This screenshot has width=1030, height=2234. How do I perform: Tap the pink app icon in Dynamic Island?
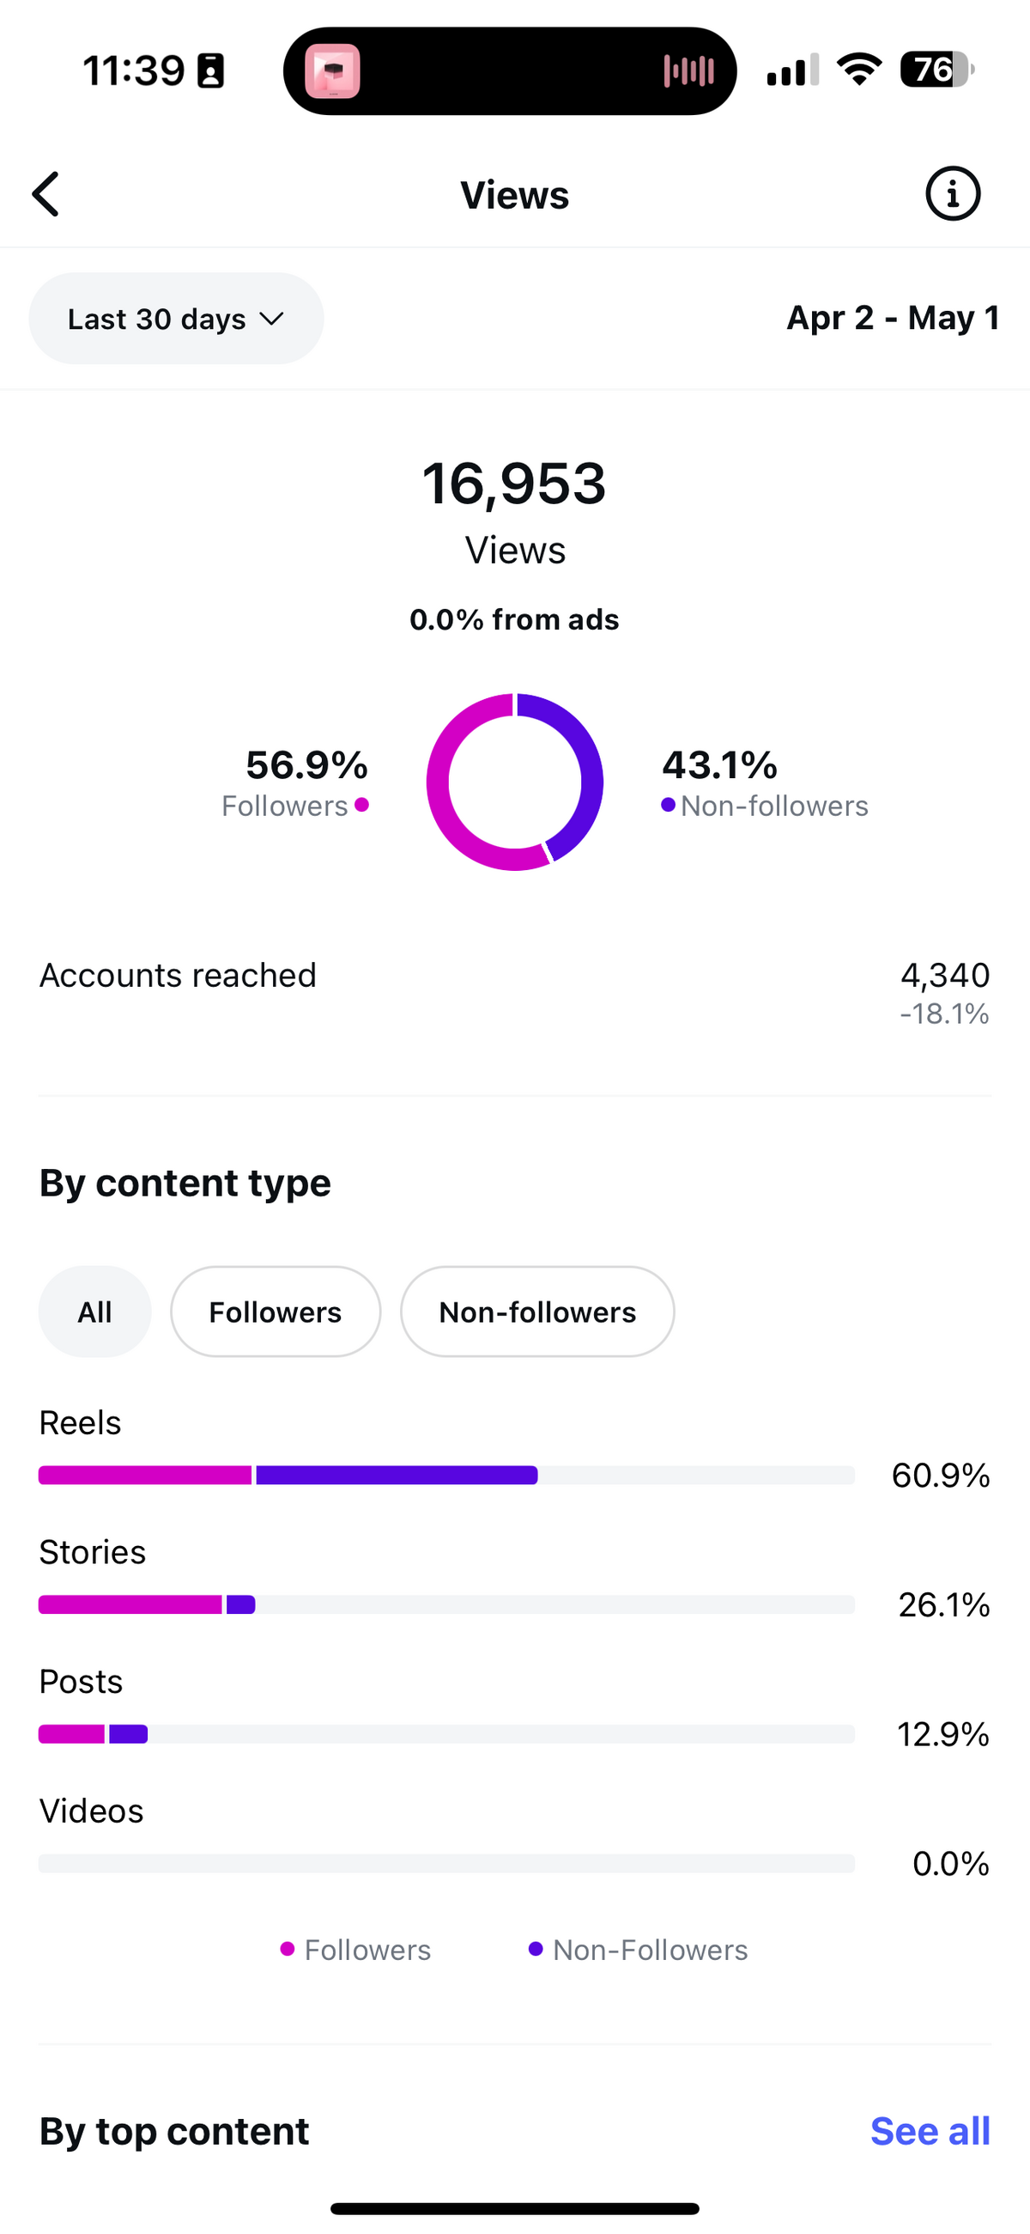pyautogui.click(x=332, y=71)
